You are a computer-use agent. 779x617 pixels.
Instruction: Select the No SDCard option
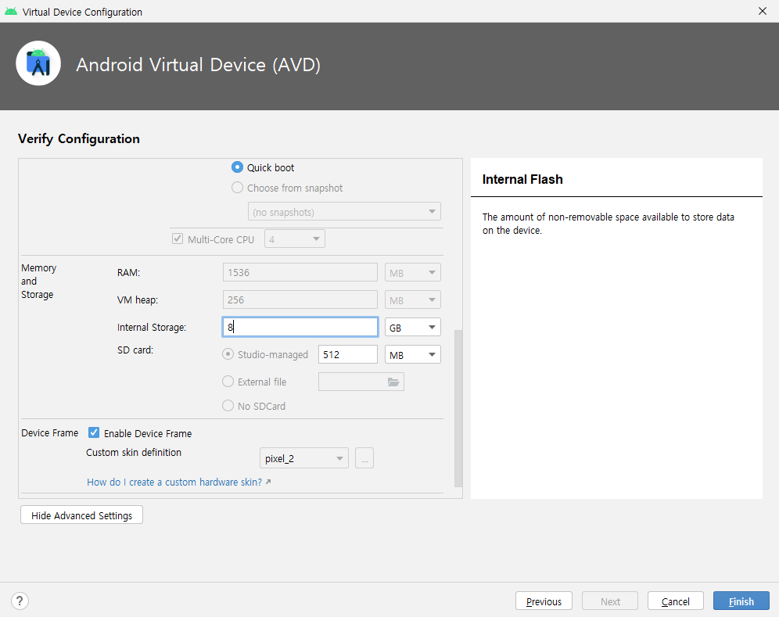coord(228,406)
